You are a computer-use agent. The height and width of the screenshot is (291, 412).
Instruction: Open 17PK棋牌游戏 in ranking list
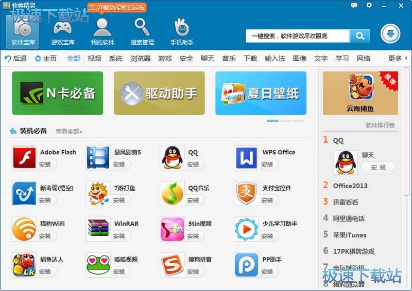pyautogui.click(x=354, y=251)
